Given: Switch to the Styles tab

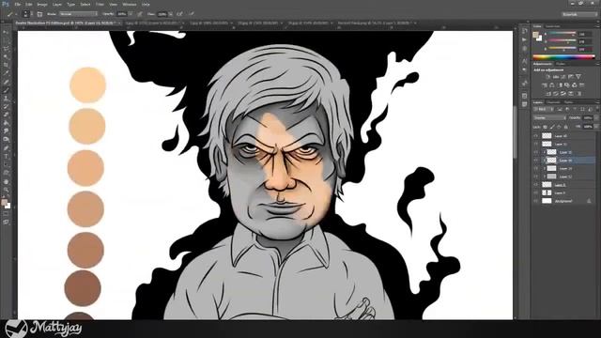Looking at the screenshot, I should (561, 64).
